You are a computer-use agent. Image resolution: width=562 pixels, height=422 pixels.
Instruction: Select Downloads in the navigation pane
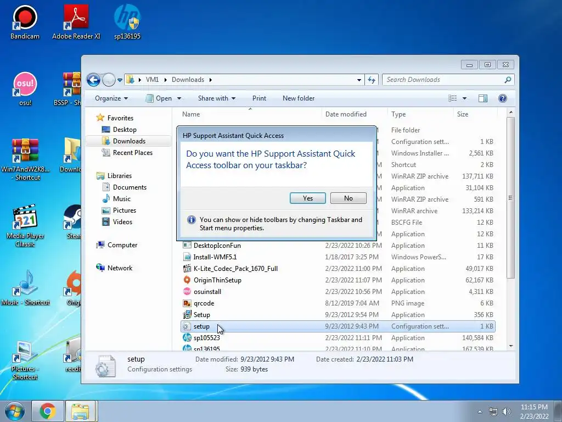(x=129, y=141)
